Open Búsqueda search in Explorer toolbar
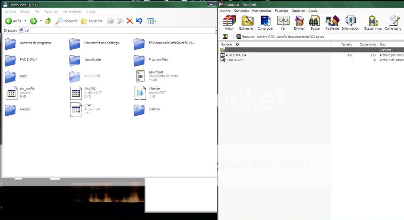Screen dimensions: 404x220 pyautogui.click(x=66, y=21)
